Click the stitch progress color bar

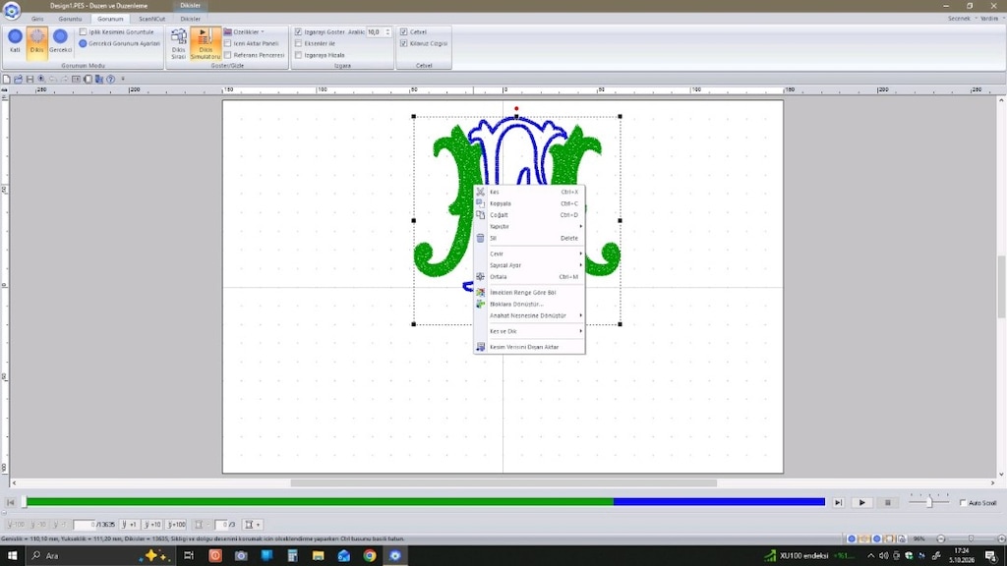point(425,502)
